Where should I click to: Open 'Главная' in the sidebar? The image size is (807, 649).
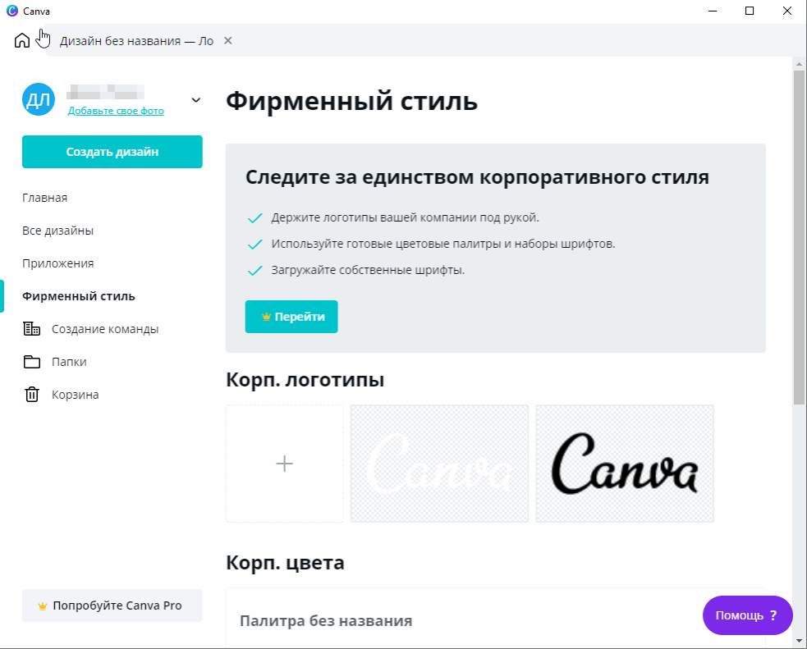pos(45,198)
